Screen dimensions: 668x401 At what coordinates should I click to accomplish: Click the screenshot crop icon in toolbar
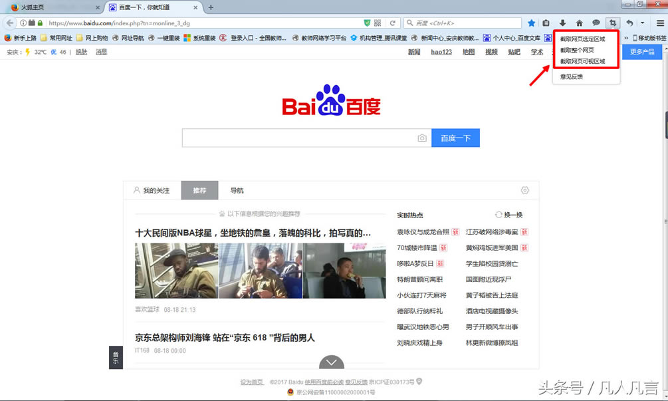[612, 23]
